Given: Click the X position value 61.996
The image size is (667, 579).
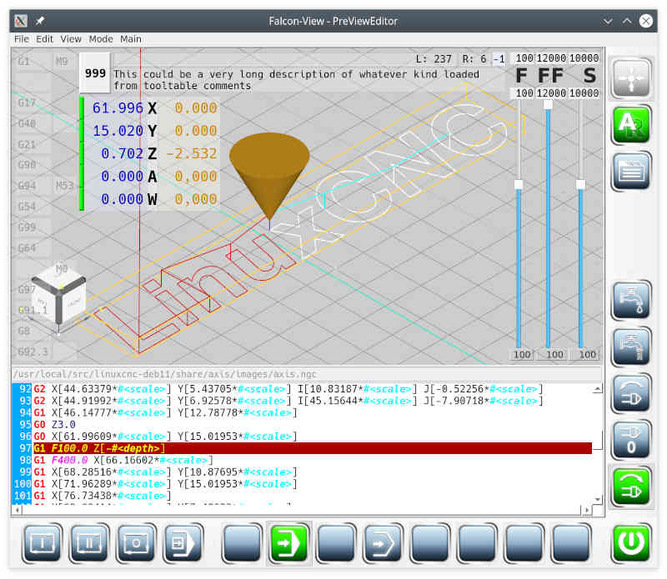Looking at the screenshot, I should pyautogui.click(x=118, y=108).
